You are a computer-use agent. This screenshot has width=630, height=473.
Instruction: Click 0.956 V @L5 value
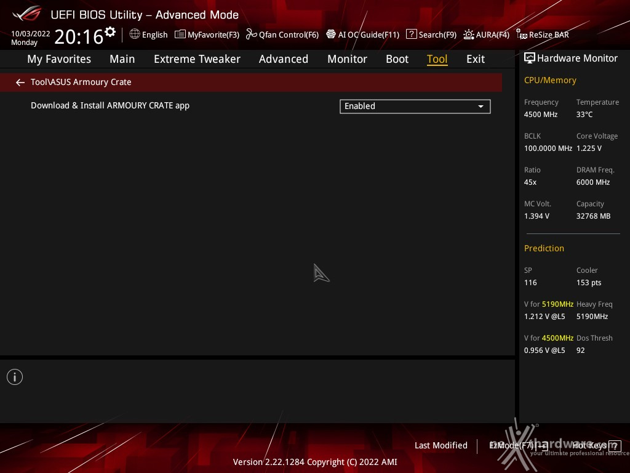click(544, 350)
